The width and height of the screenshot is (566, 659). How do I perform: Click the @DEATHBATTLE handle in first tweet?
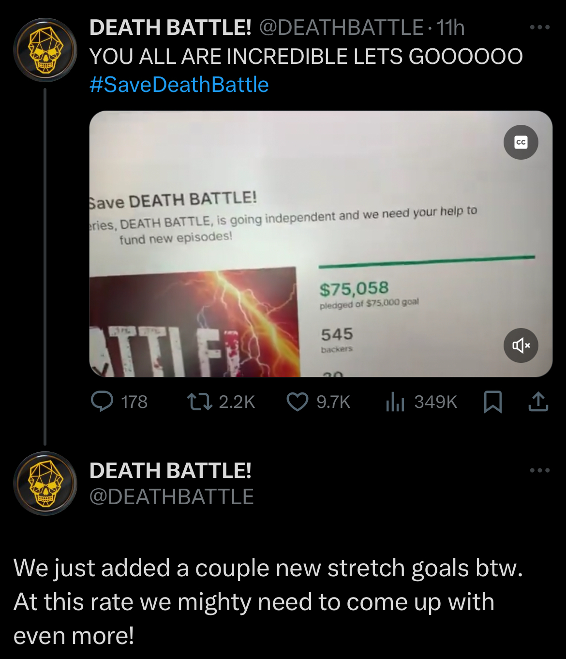click(x=342, y=28)
